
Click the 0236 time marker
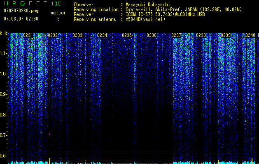(x=152, y=35)
